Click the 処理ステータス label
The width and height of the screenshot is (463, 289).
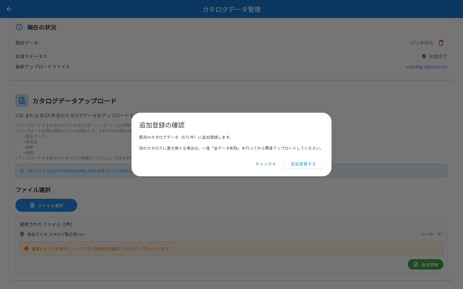coord(32,56)
